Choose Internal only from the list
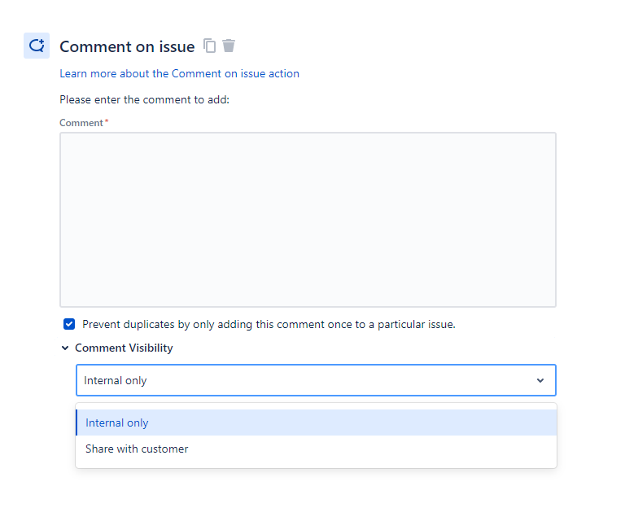The width and height of the screenshot is (625, 521). tap(316, 422)
